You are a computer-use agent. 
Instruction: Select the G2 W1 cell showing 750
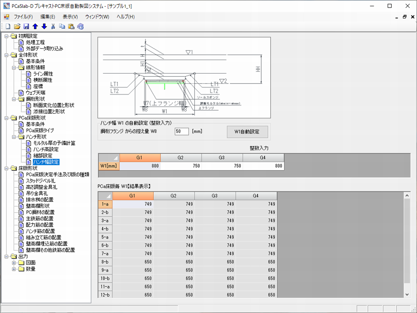point(181,166)
